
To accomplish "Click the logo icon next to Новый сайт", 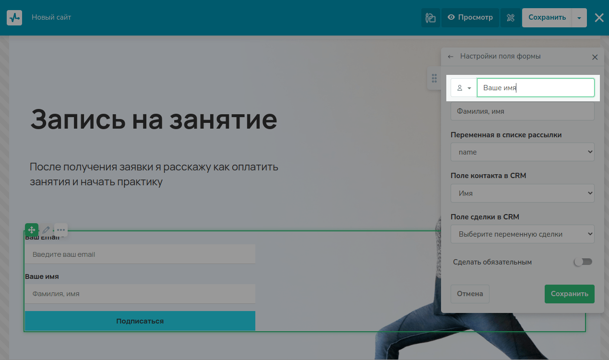I will pos(14,18).
